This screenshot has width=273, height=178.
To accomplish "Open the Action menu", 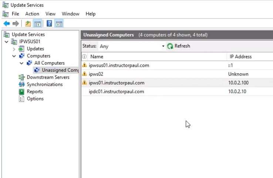I will pos(32,14).
